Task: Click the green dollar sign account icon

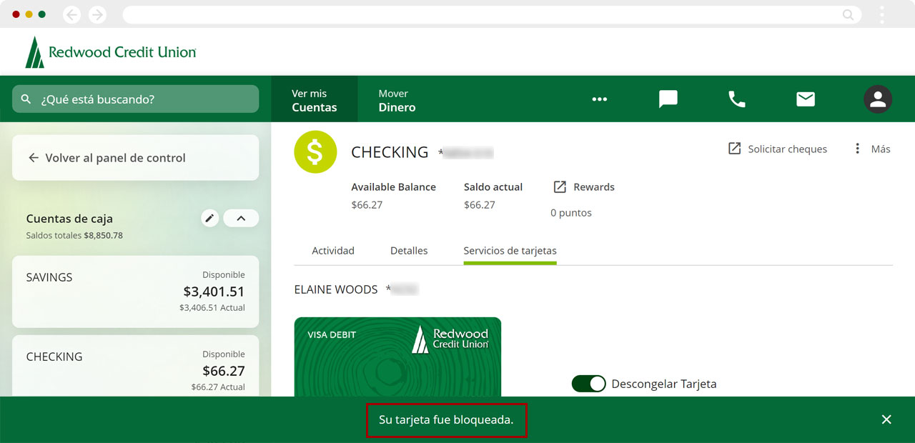Action: 315,152
